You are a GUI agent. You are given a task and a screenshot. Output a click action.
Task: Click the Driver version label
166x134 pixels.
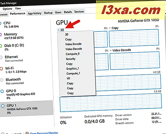(124, 115)
